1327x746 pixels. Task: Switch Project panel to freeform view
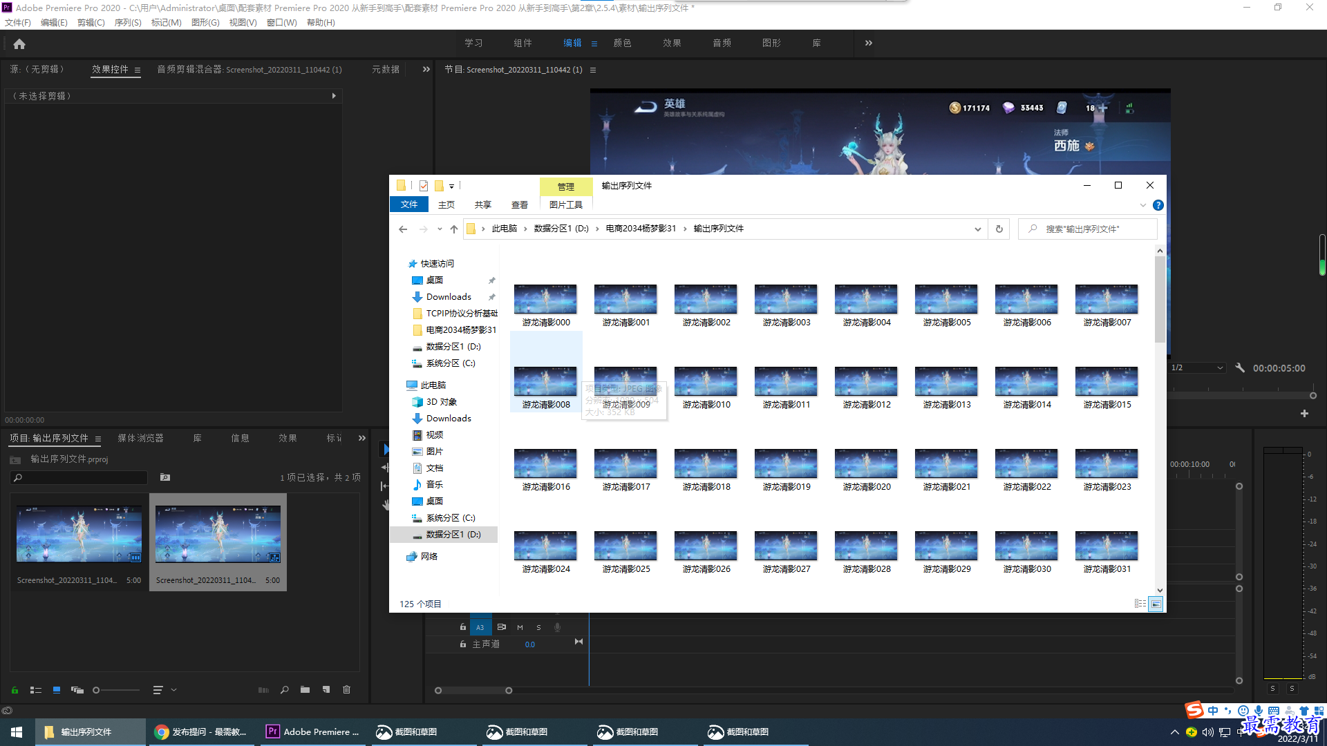click(x=77, y=690)
